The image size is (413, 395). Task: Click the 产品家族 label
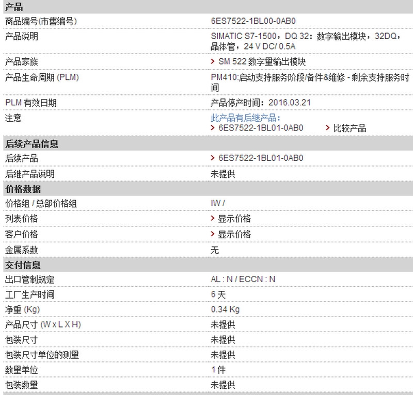click(x=21, y=62)
